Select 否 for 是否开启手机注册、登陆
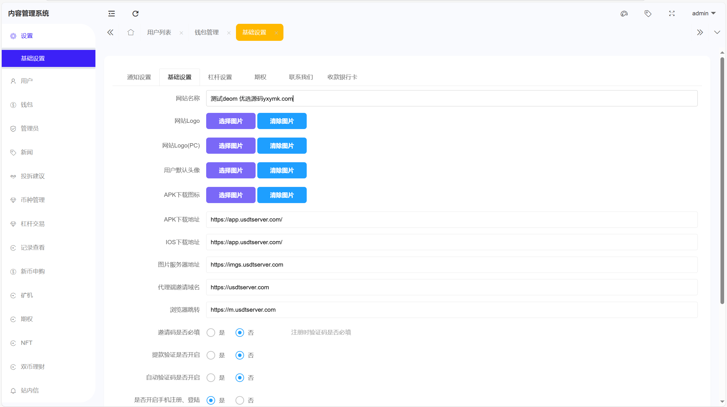The width and height of the screenshot is (727, 407). point(240,400)
